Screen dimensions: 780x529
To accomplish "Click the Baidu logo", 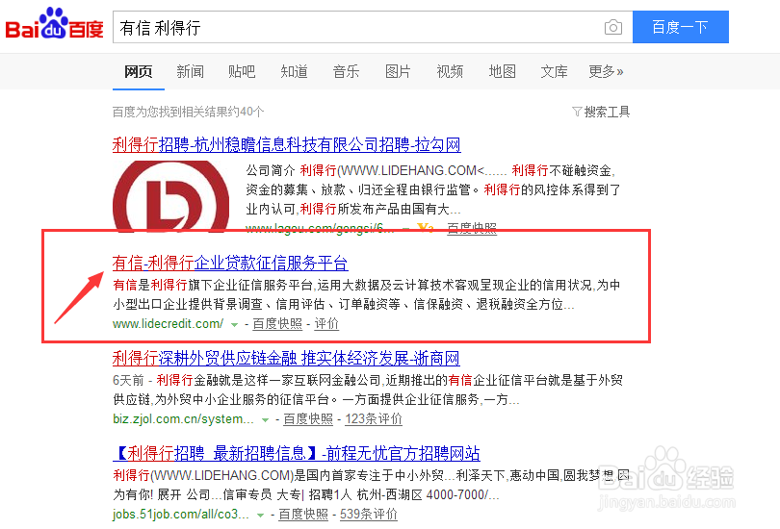I will (x=54, y=24).
